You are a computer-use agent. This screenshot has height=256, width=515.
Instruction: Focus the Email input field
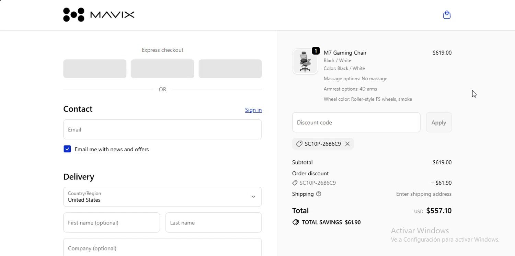pyautogui.click(x=162, y=129)
